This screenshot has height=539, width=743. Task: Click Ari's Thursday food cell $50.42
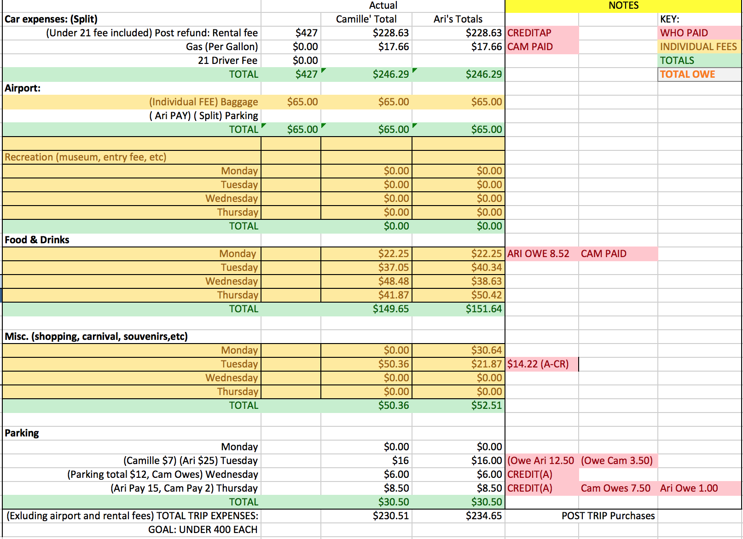tap(459, 295)
